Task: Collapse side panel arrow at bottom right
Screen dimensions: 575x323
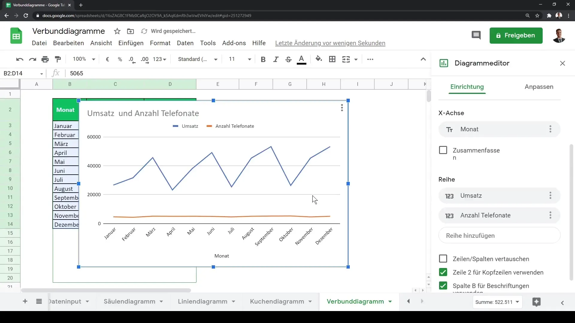Action: [x=562, y=303]
